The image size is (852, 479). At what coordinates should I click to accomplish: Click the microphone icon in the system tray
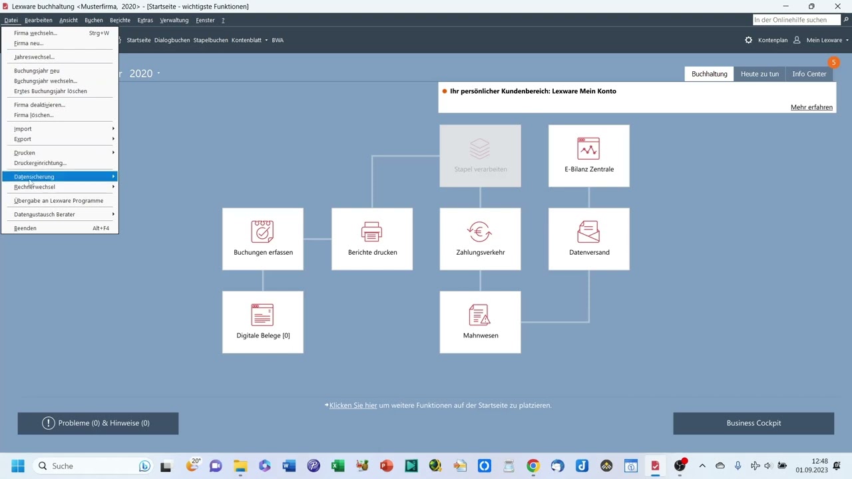click(738, 466)
